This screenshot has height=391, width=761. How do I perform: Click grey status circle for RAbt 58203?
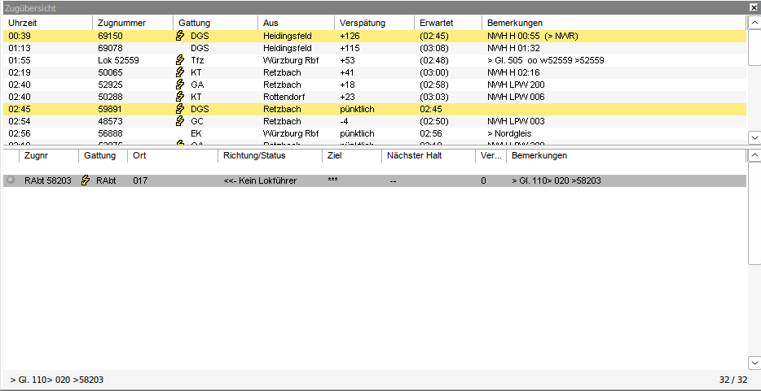point(11,180)
